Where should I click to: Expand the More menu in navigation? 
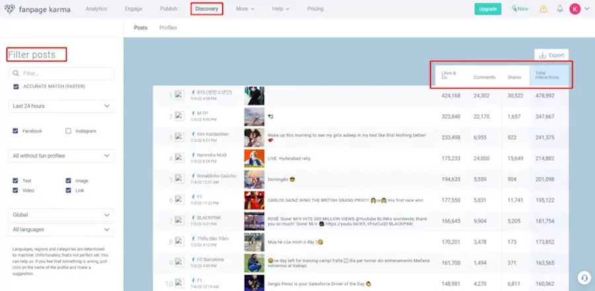pyautogui.click(x=245, y=9)
